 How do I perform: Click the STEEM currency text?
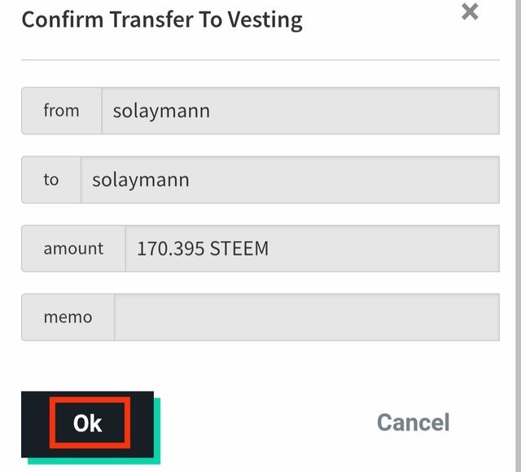pos(239,249)
